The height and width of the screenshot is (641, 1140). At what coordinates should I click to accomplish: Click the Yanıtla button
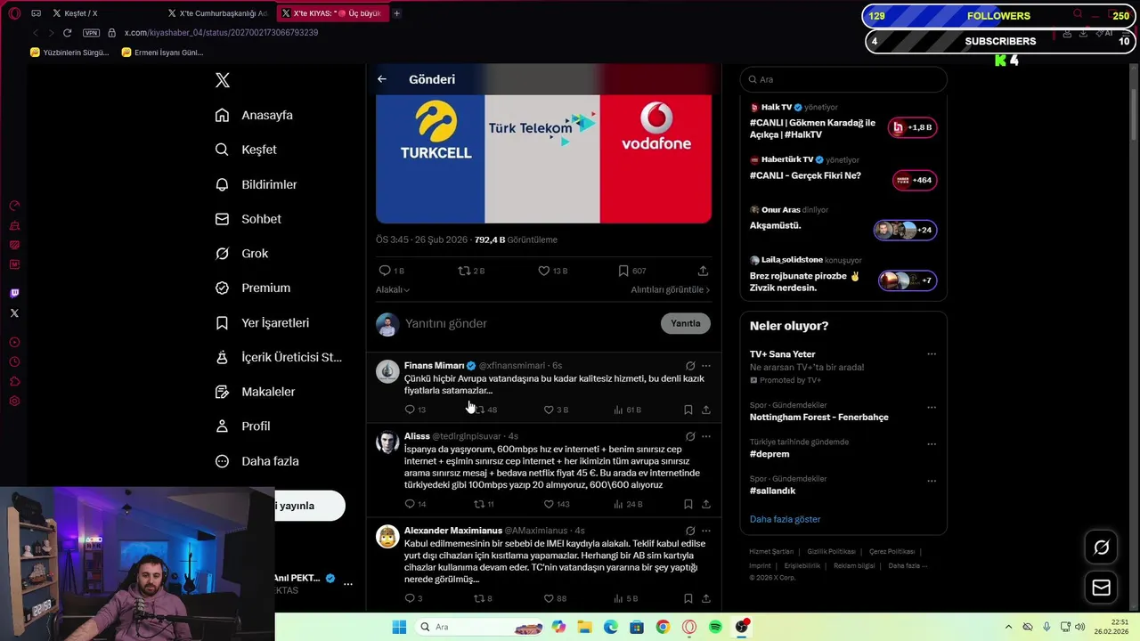pos(686,323)
